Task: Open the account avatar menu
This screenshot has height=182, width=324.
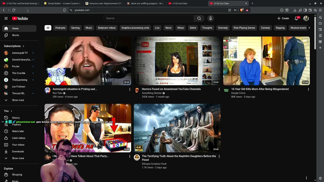Action: pos(306,18)
